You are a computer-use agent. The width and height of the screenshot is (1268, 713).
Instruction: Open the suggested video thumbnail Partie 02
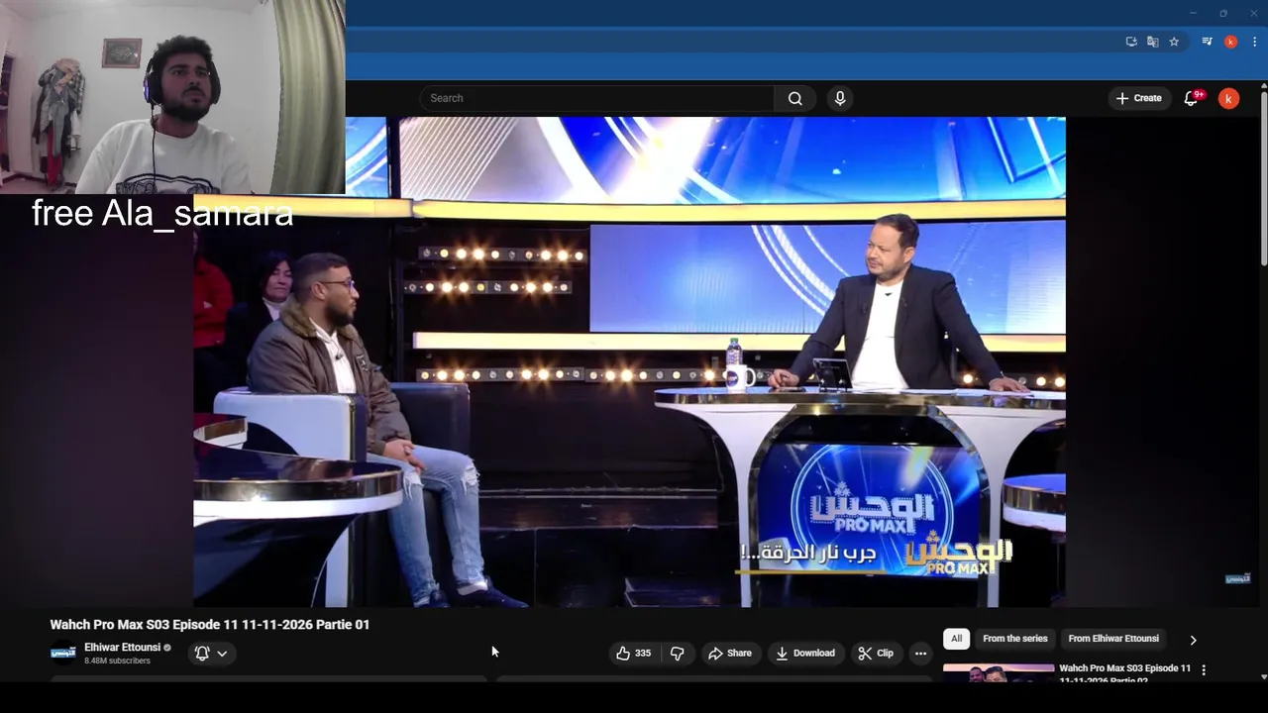pyautogui.click(x=998, y=673)
